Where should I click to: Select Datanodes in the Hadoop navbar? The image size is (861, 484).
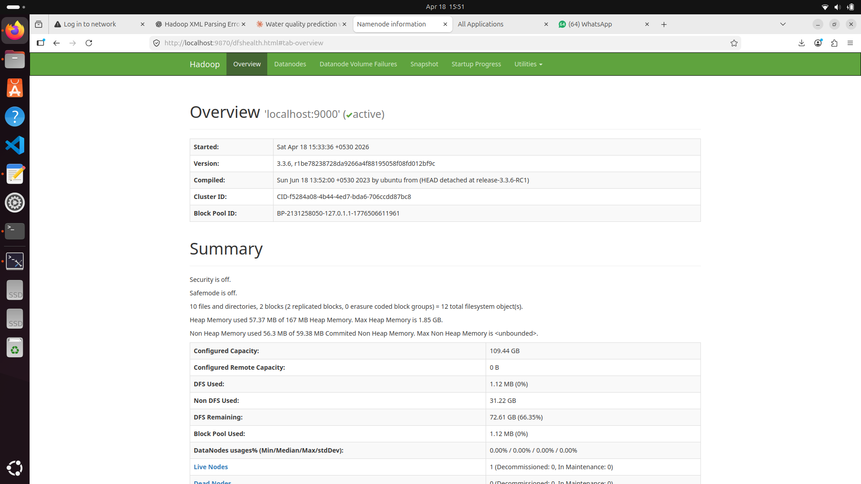point(290,64)
